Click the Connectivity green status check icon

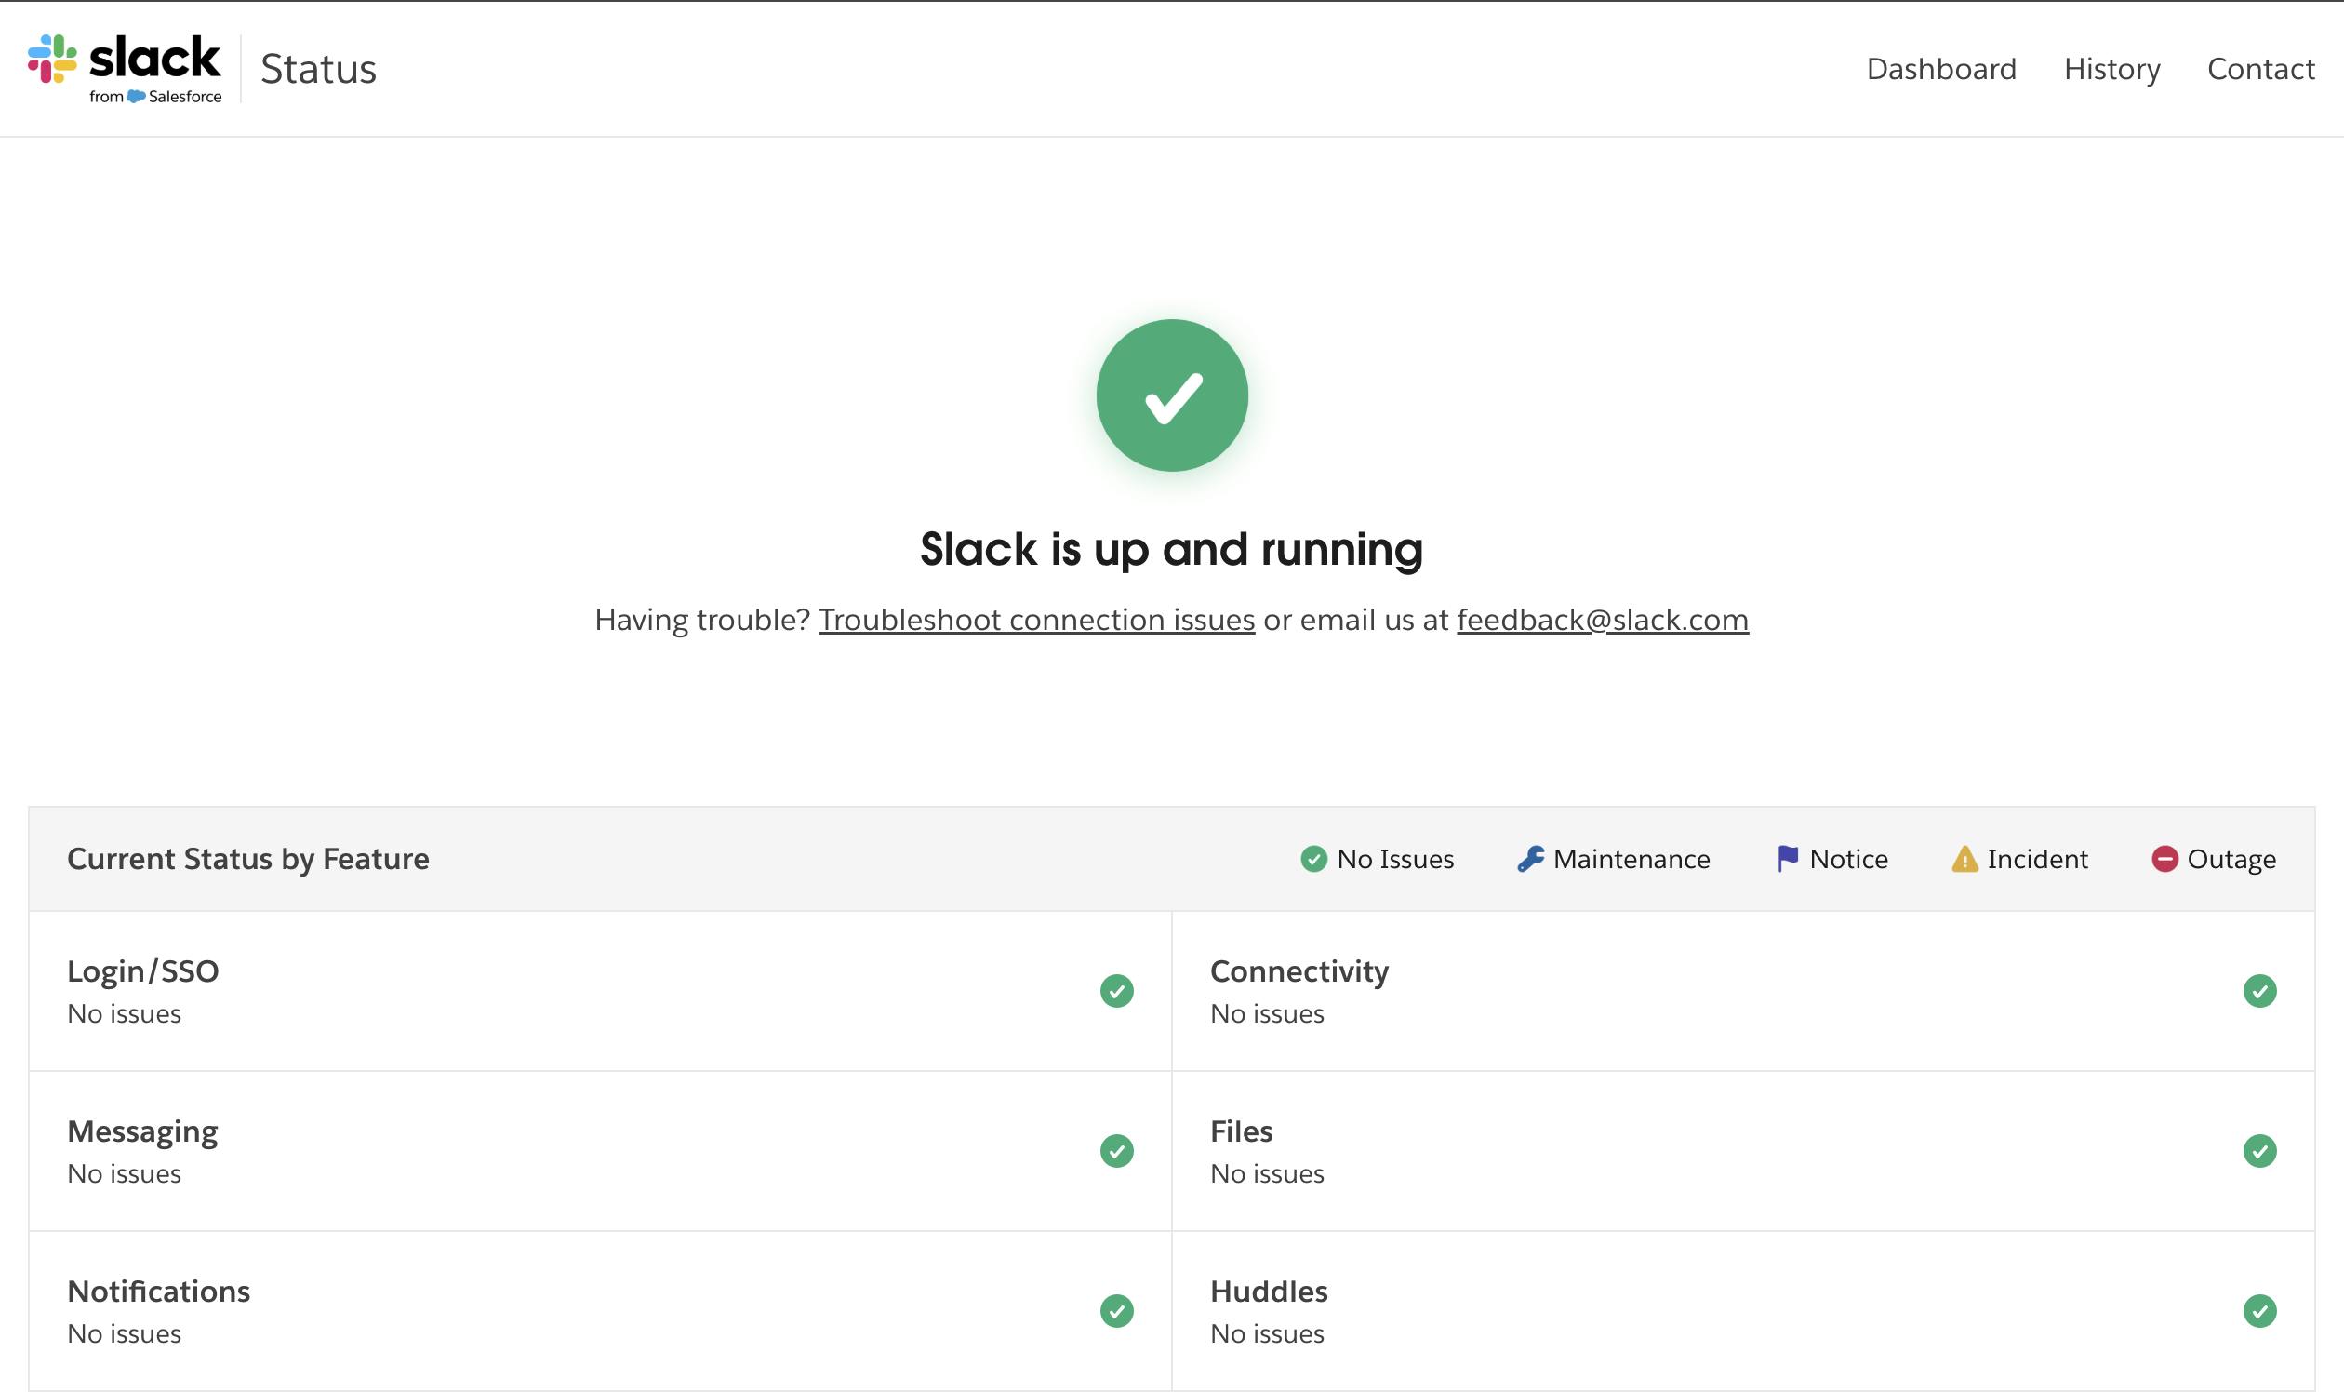click(x=2259, y=992)
